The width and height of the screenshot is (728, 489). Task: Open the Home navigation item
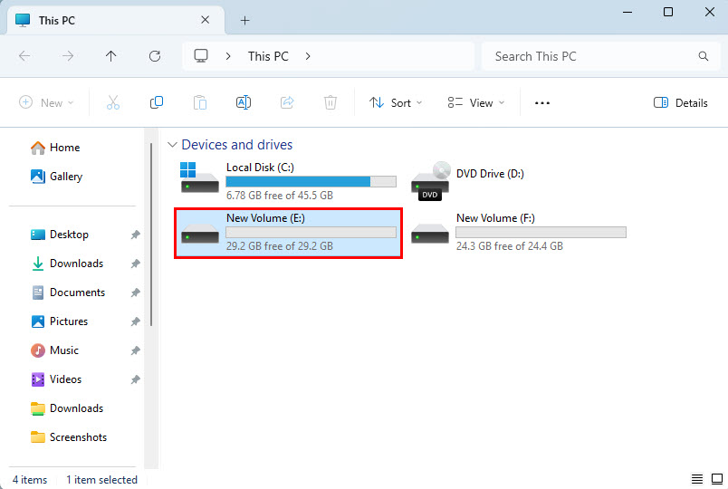click(64, 148)
